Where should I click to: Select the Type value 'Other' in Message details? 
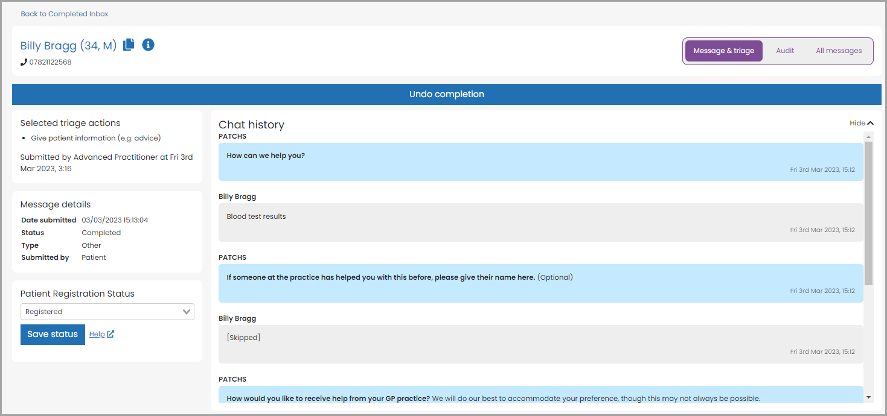coord(91,245)
